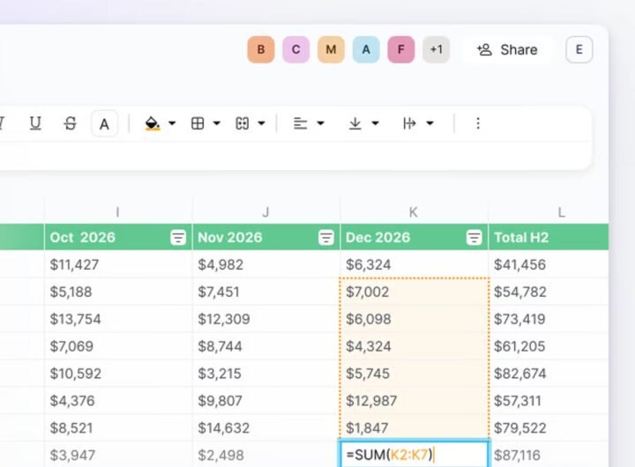Click the cell borders icon
The image size is (635, 467).
[198, 123]
